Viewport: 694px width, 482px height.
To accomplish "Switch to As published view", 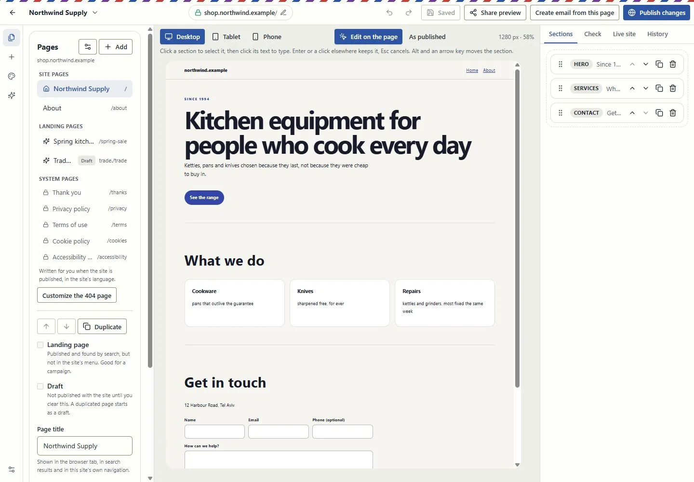I will click(x=427, y=37).
